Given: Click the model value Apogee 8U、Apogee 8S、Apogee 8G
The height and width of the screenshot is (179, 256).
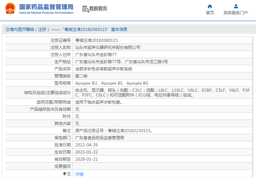Looking at the screenshot, I should (x=111, y=83).
